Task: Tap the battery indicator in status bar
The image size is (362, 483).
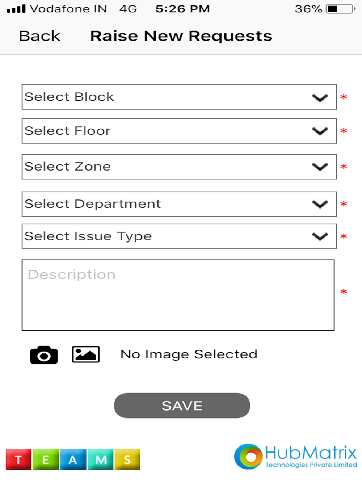Action: pyautogui.click(x=341, y=9)
